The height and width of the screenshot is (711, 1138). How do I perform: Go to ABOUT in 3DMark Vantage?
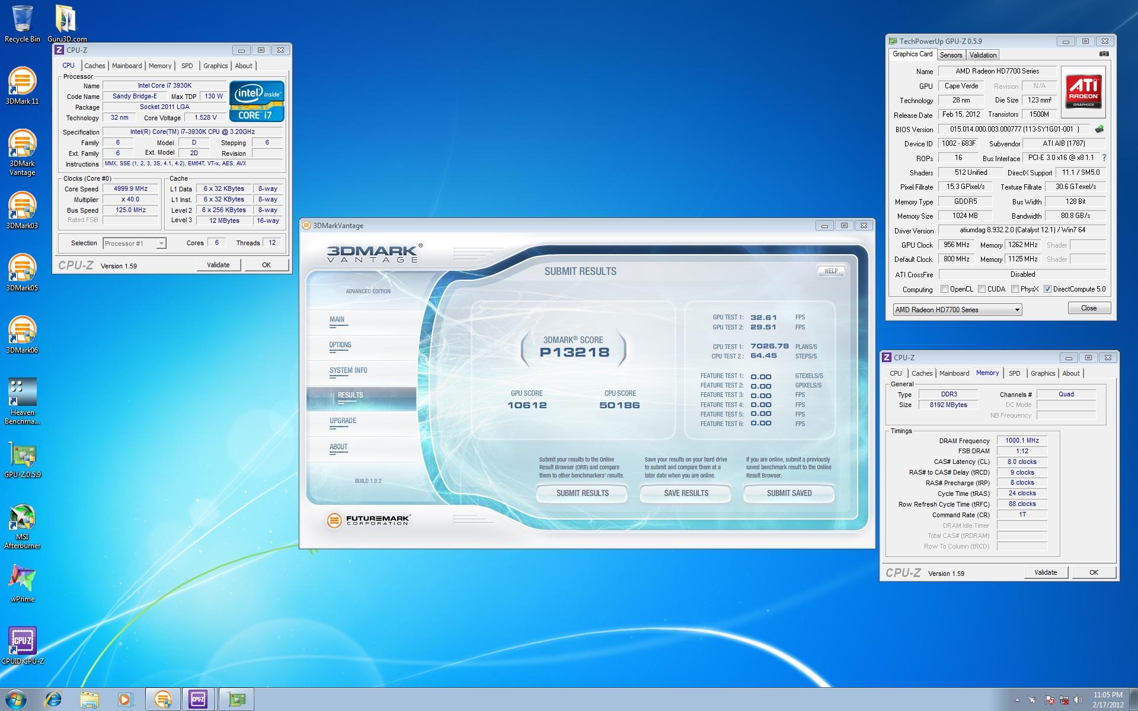[x=361, y=448]
